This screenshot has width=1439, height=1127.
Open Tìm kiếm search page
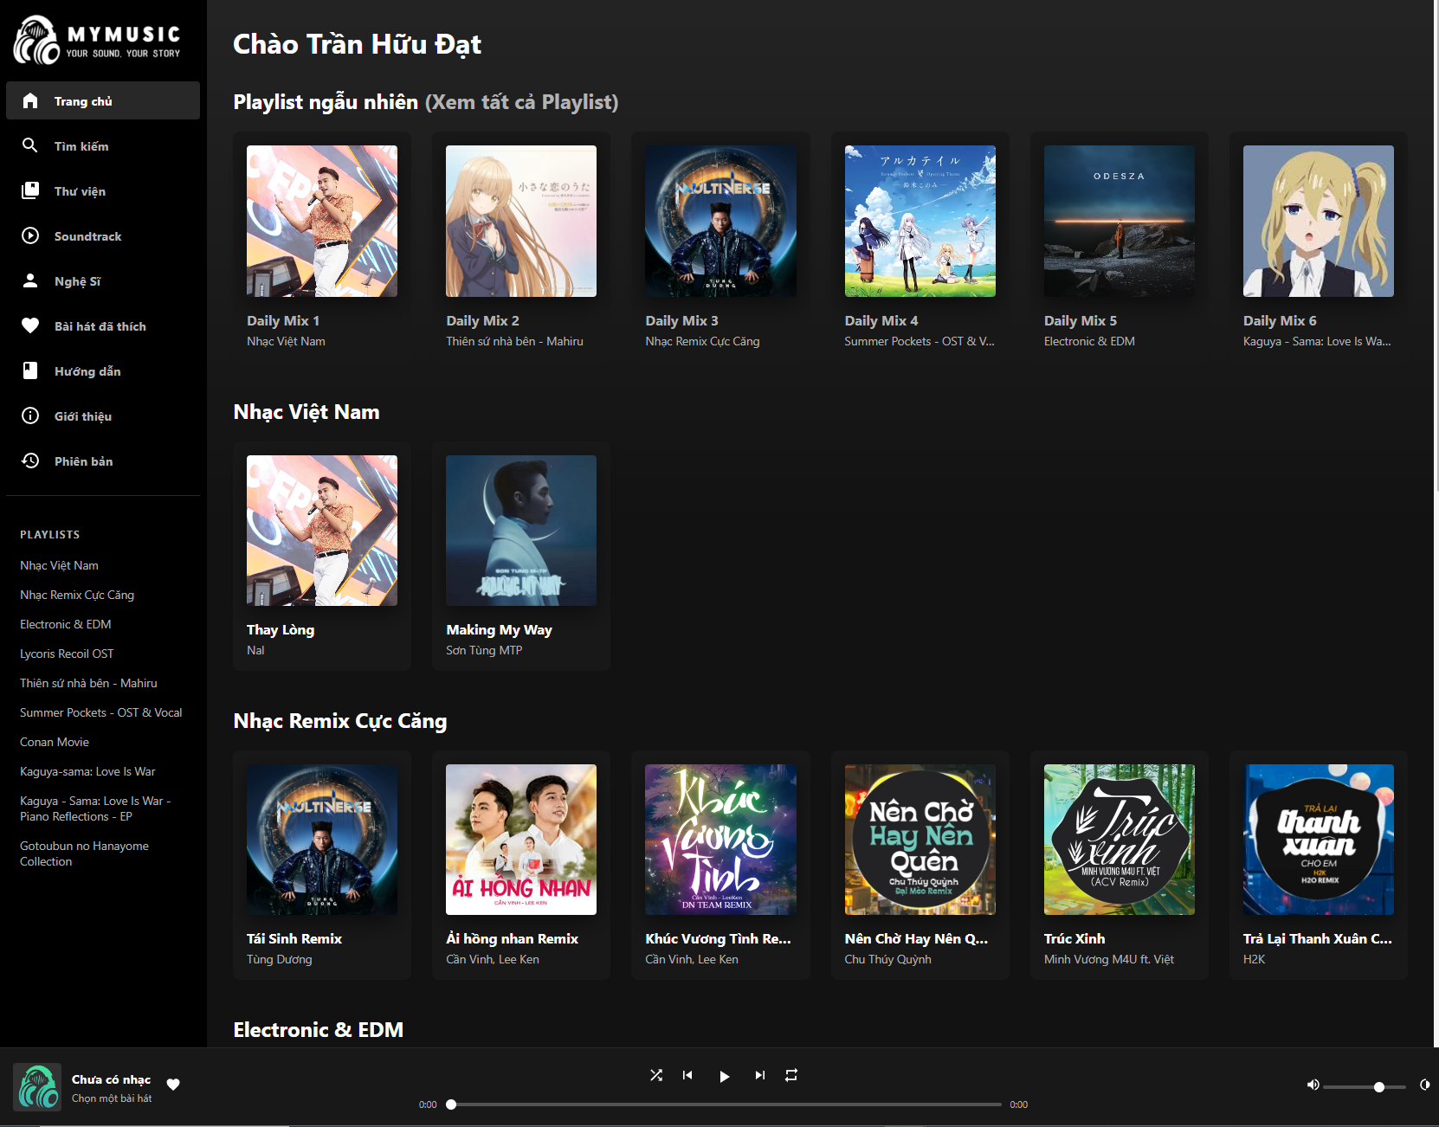(103, 145)
